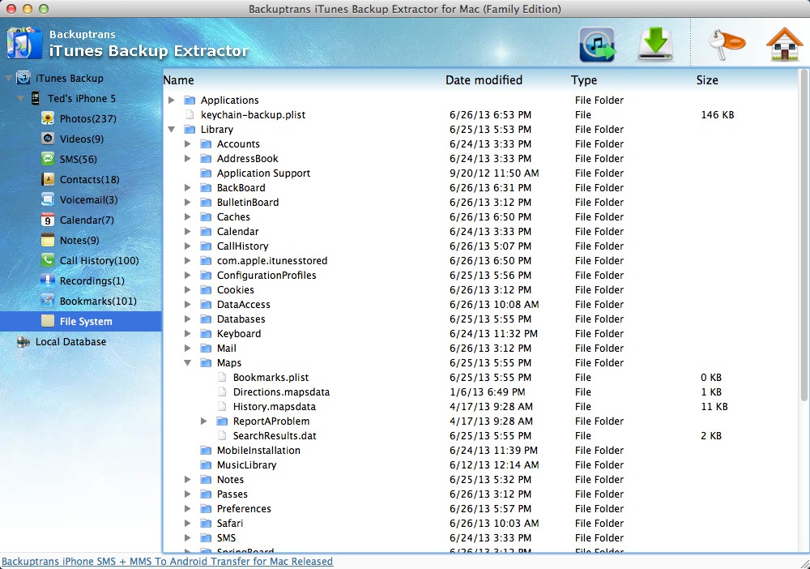
Task: Select the Caches folder row
Action: (x=480, y=217)
